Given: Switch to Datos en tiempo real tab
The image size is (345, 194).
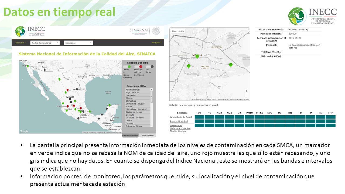Looking at the screenshot, I should [131, 136].
